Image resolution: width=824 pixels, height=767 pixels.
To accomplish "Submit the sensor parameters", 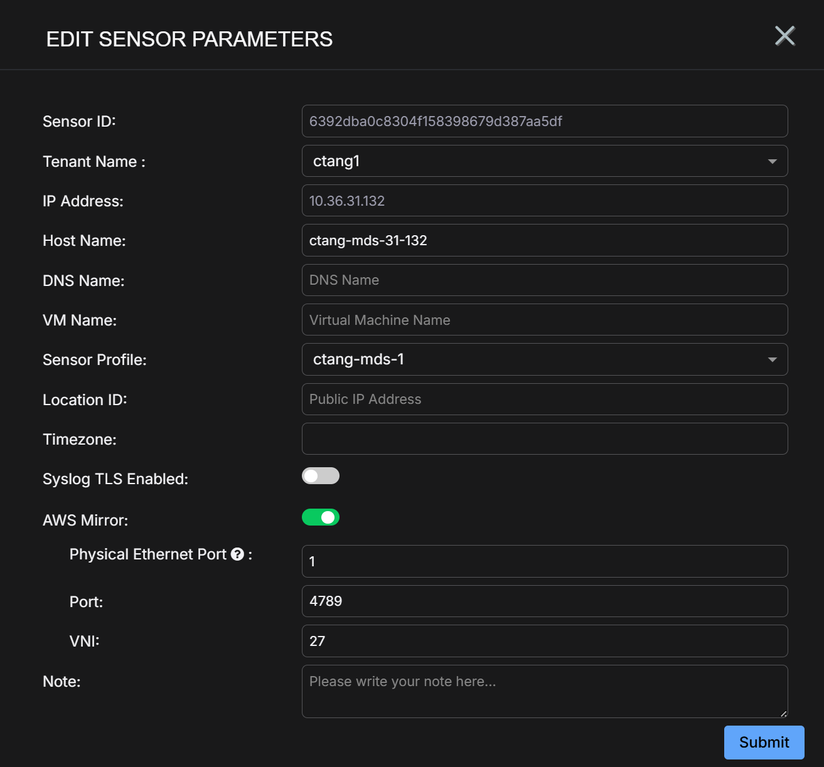I will 764,743.
